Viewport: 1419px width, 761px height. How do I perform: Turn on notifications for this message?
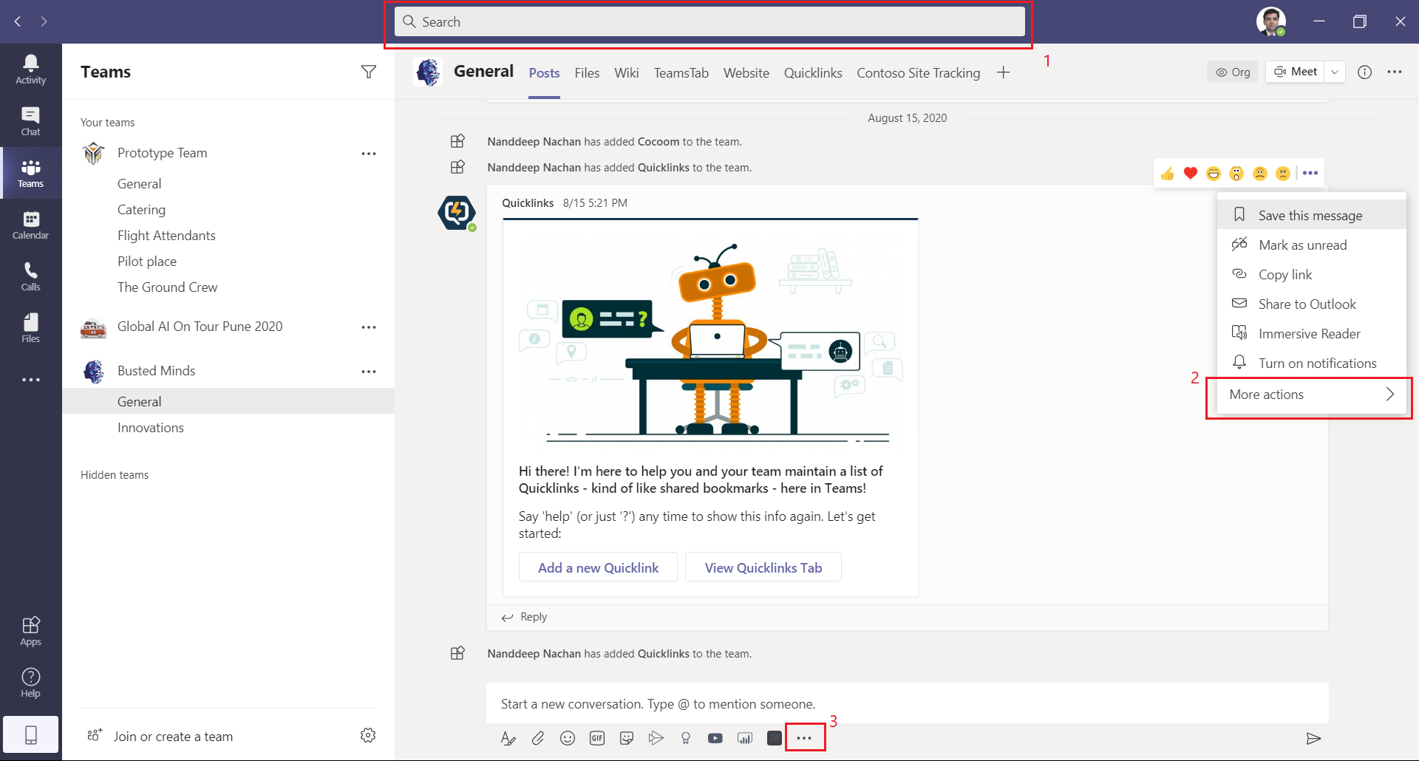[1317, 363]
